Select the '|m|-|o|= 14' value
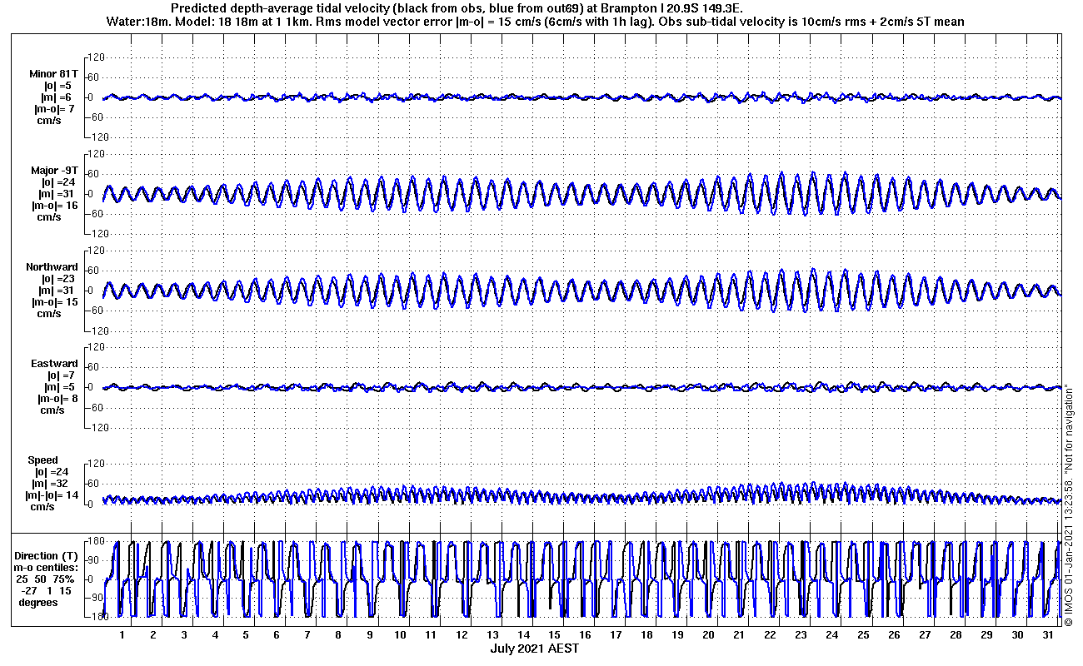 pos(51,495)
